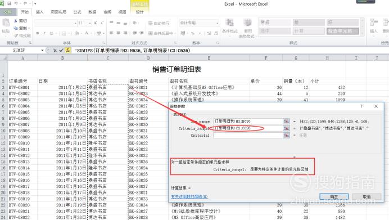Screen dimensions: 389x220
Task: Toggle wrap text 自动换行
Action: [x=159, y=23]
